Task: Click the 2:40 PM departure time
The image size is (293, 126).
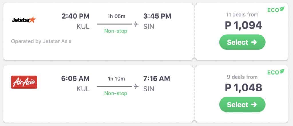Action: tap(76, 16)
